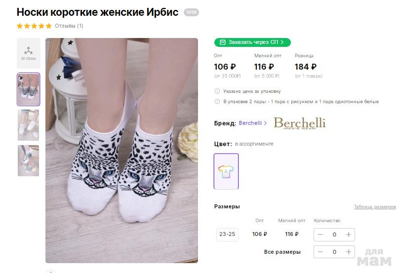Viewport: 399px width, 273px height.
Task: Click the ЧНИ badge next to title
Action: 191,12
